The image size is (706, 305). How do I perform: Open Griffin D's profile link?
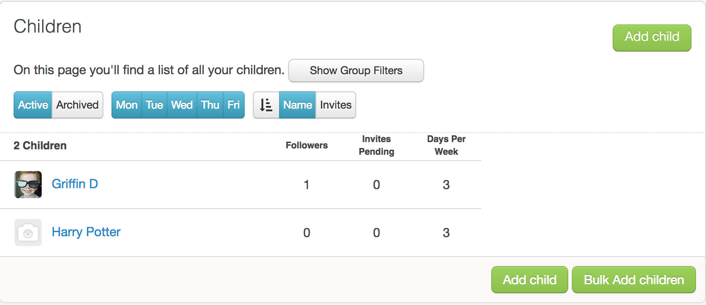75,184
